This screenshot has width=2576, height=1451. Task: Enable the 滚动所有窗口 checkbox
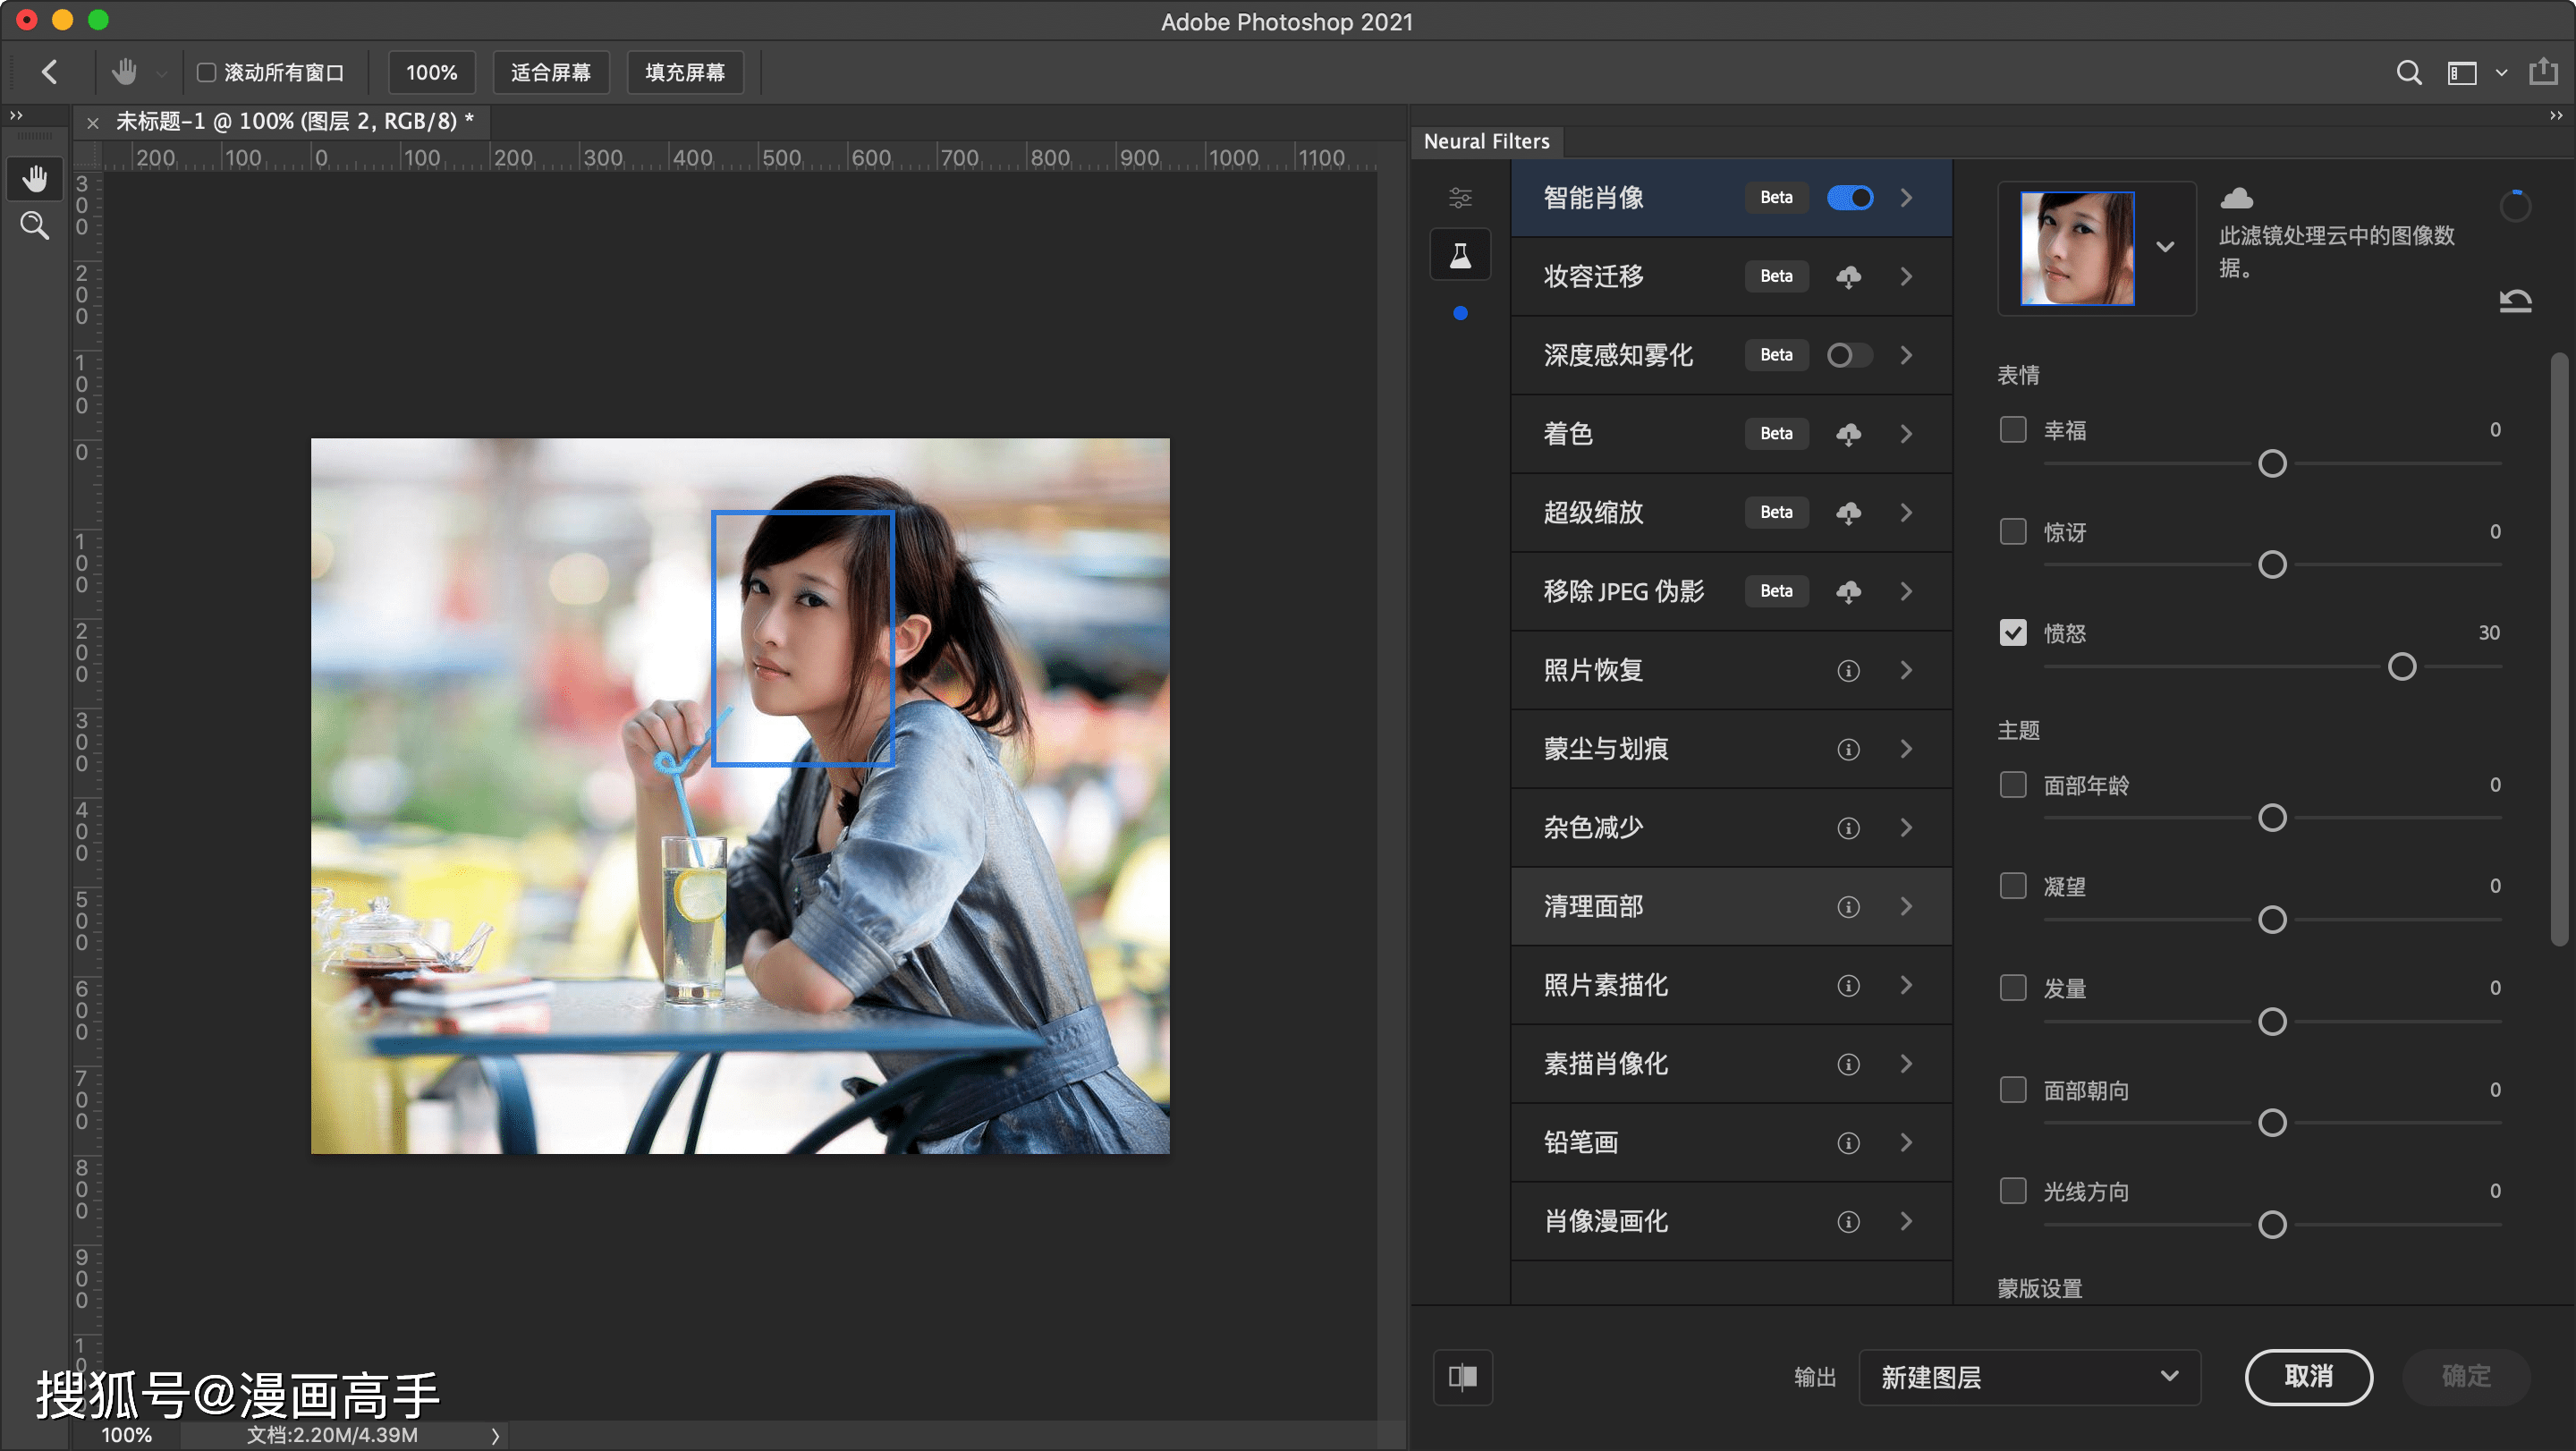pos(206,72)
